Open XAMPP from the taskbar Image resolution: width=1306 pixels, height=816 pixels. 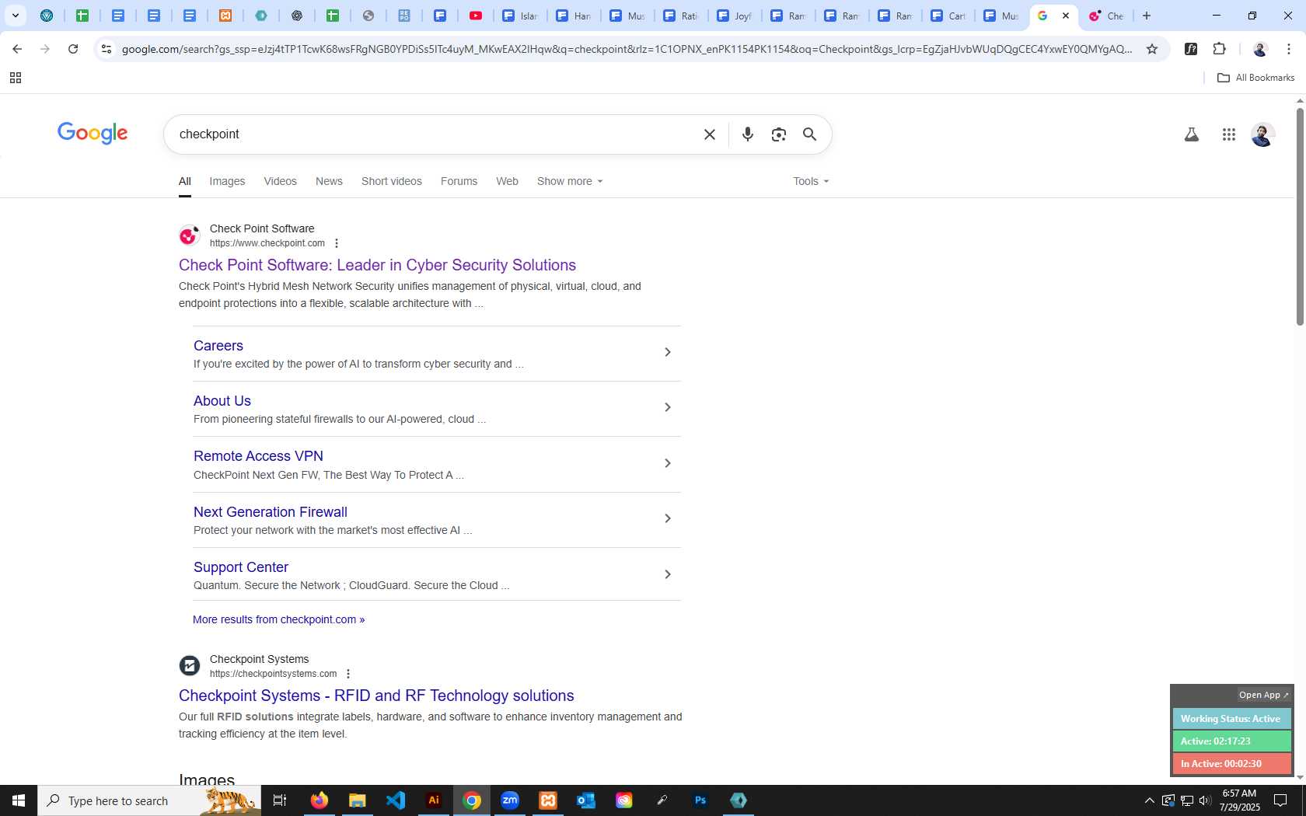(548, 800)
